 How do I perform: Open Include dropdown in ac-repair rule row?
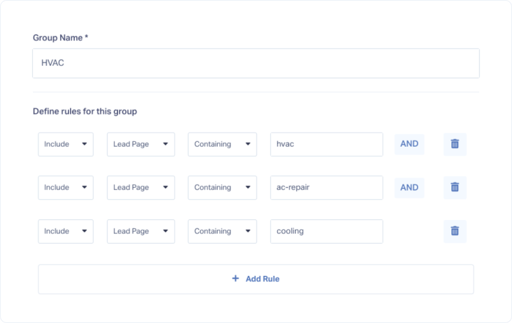click(x=65, y=188)
